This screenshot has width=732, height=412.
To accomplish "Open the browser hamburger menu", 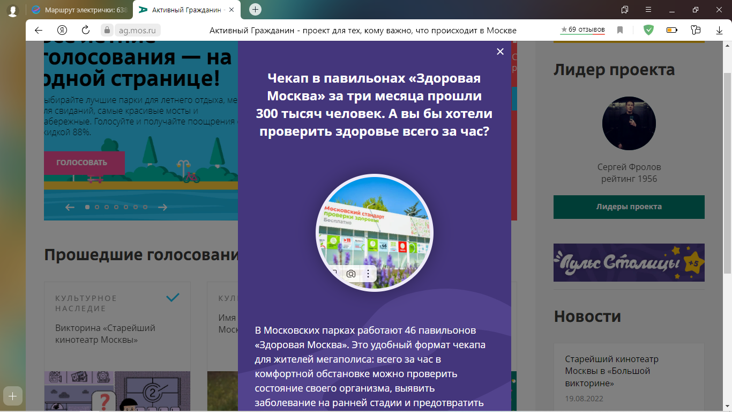I will tap(648, 10).
